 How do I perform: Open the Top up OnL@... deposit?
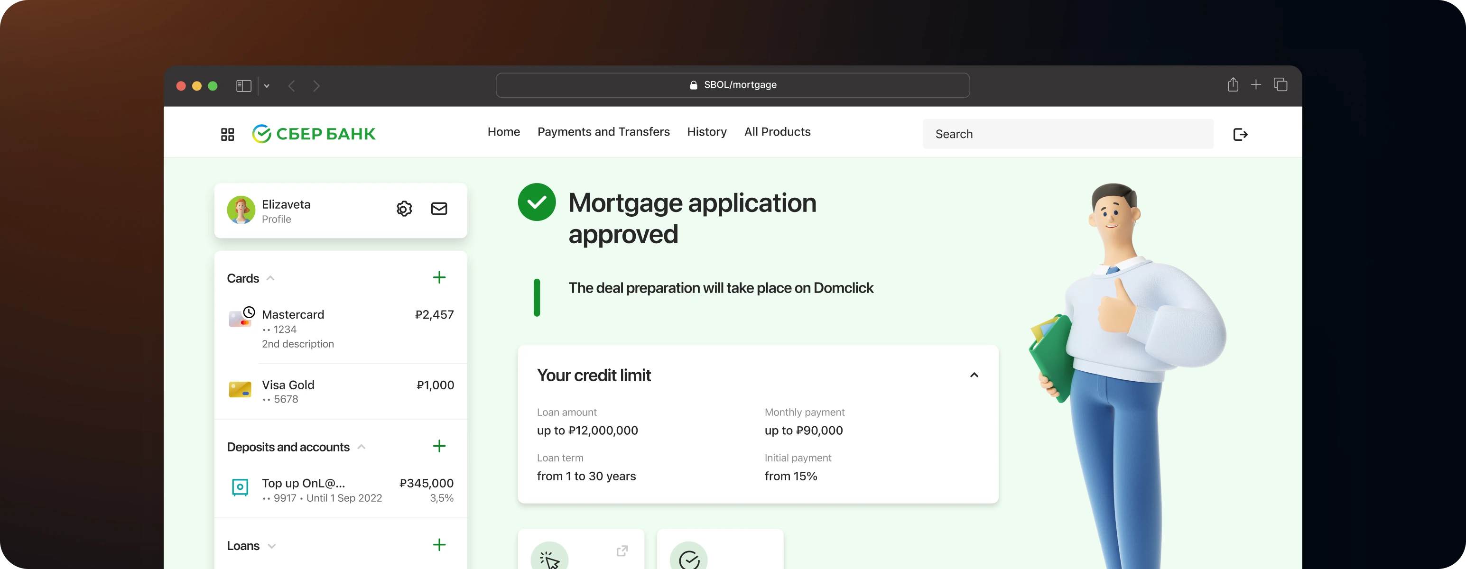(x=340, y=490)
